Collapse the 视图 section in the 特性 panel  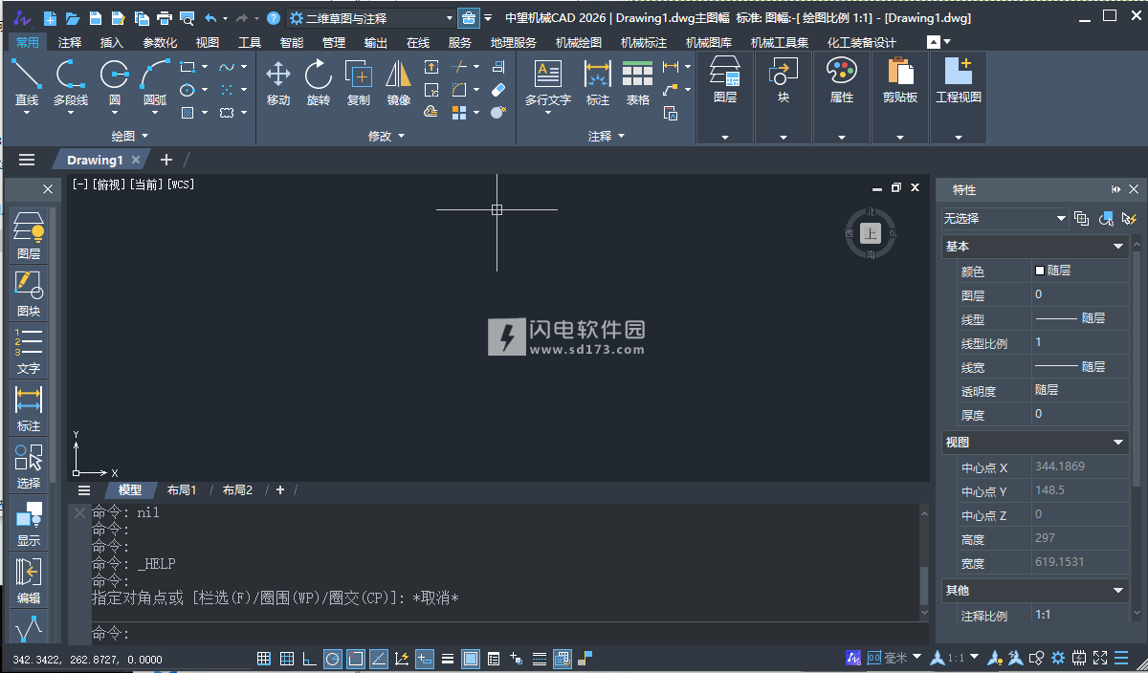1118,443
